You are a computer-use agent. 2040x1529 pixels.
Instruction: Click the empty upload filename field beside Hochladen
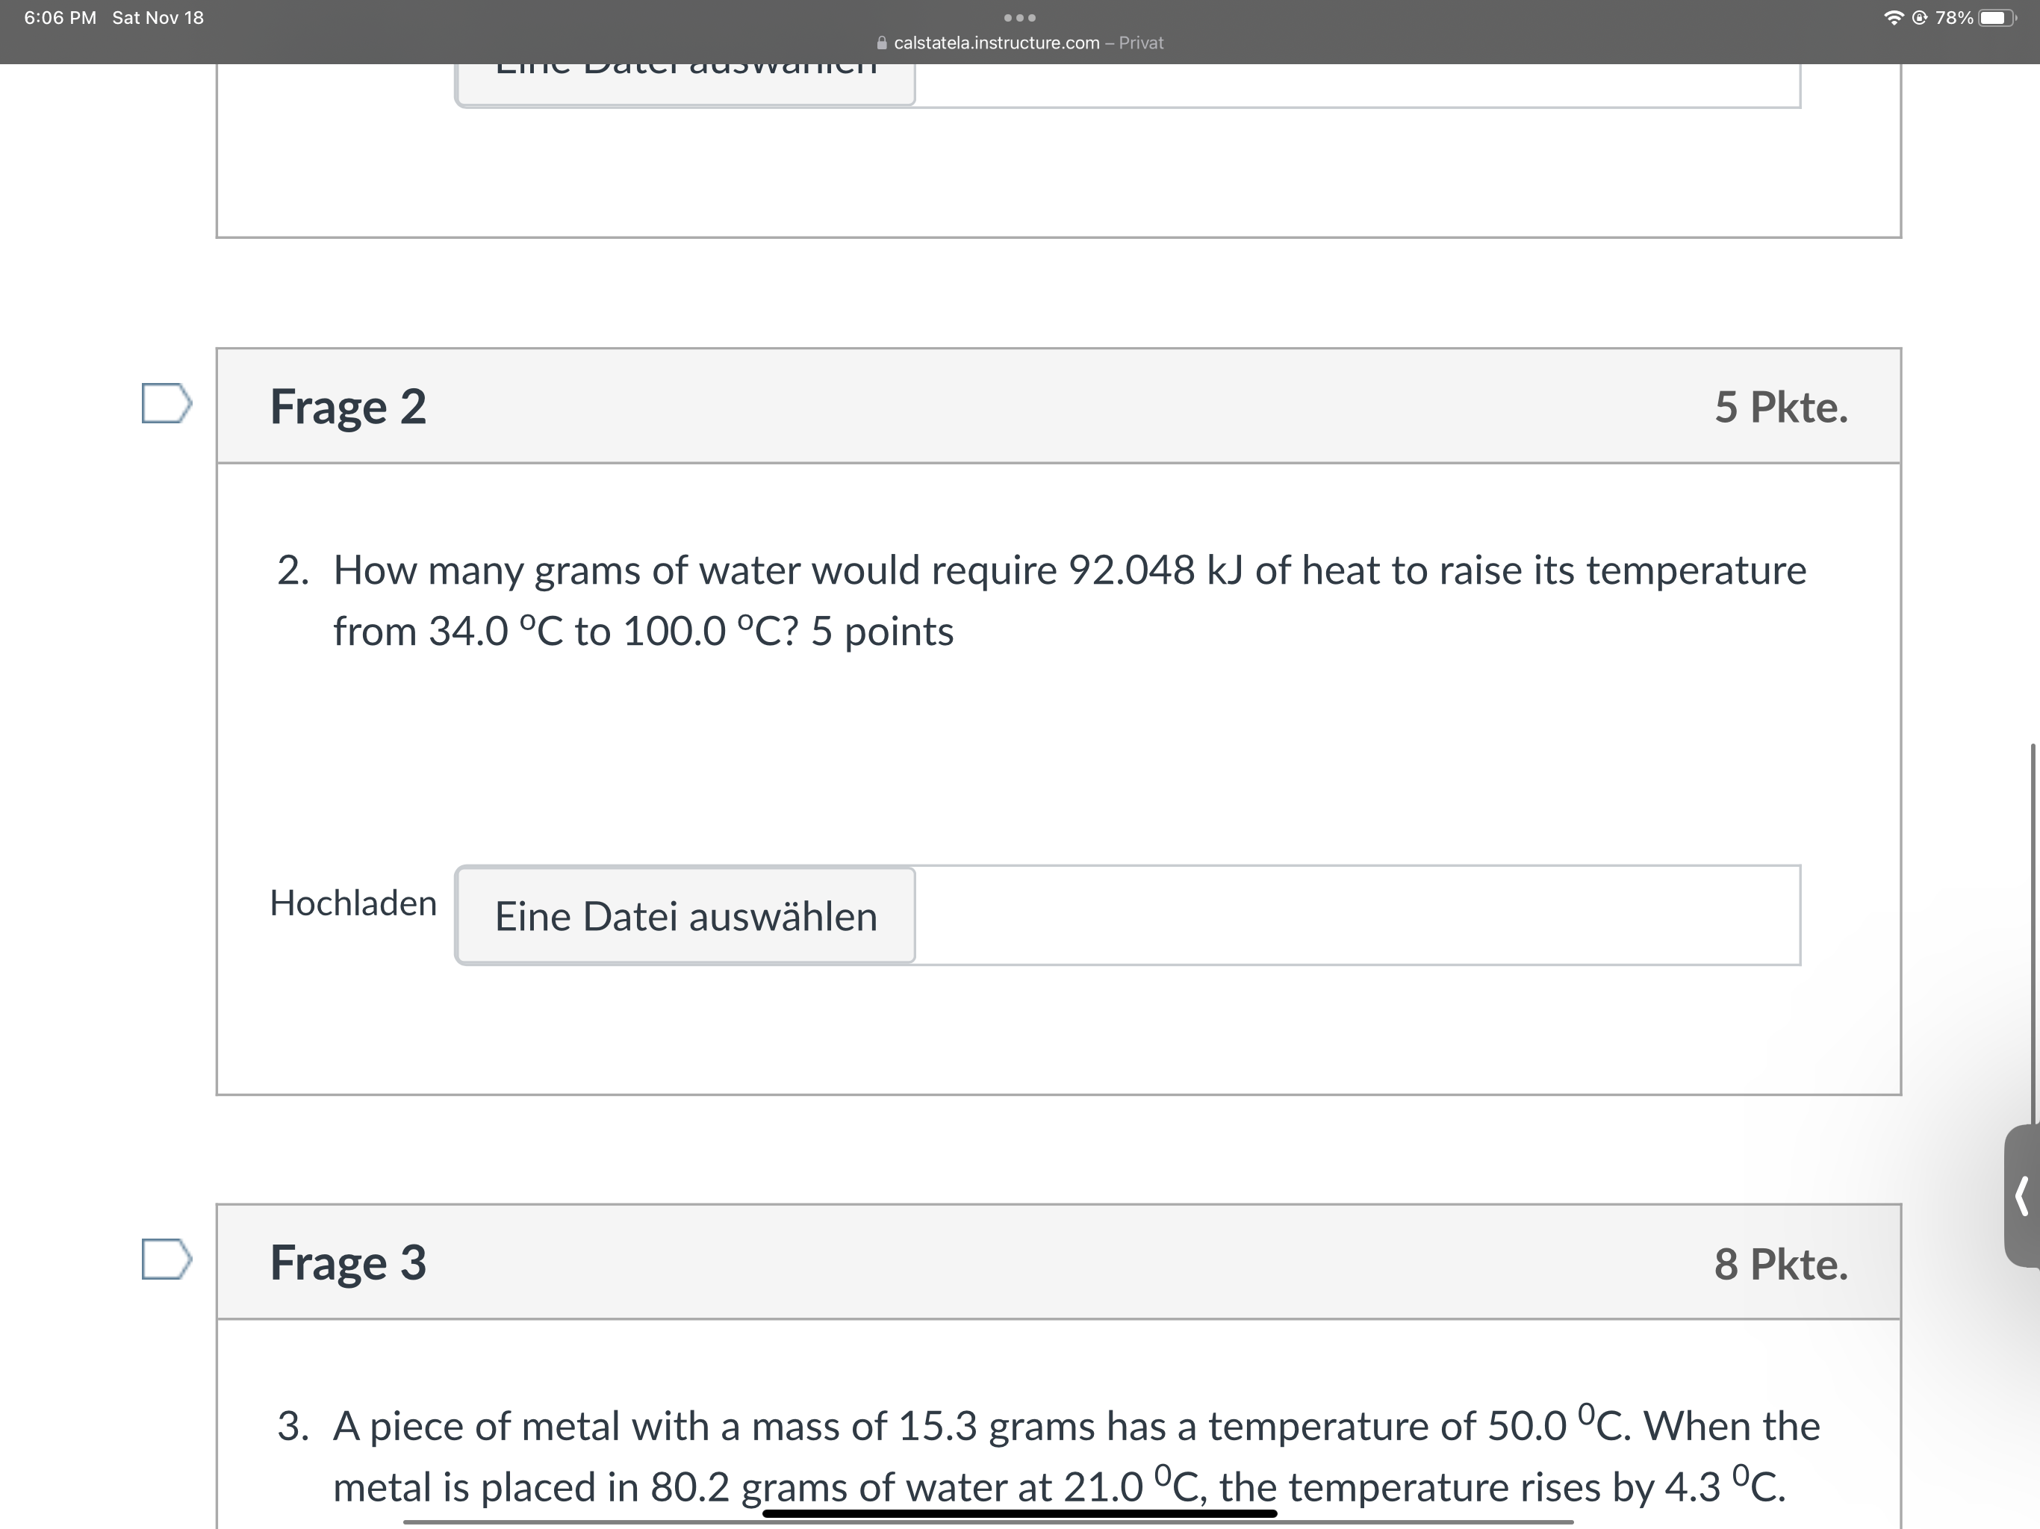pyautogui.click(x=1356, y=916)
